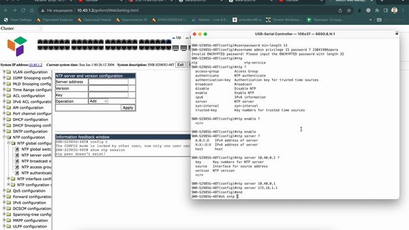409x230 pixels.
Task: Click the DHCP configuration folder icon
Action: (x=8, y=119)
